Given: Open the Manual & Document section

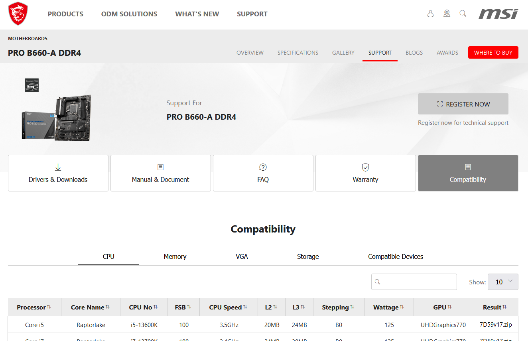Looking at the screenshot, I should pyautogui.click(x=161, y=173).
